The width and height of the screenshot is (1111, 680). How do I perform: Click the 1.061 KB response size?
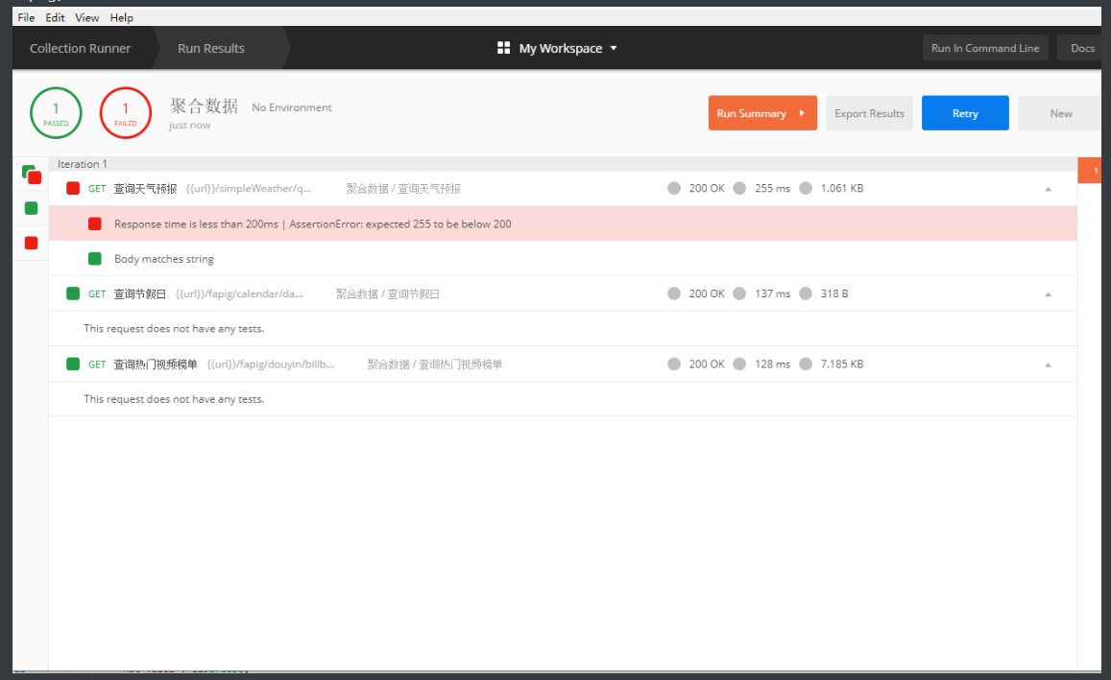[842, 188]
